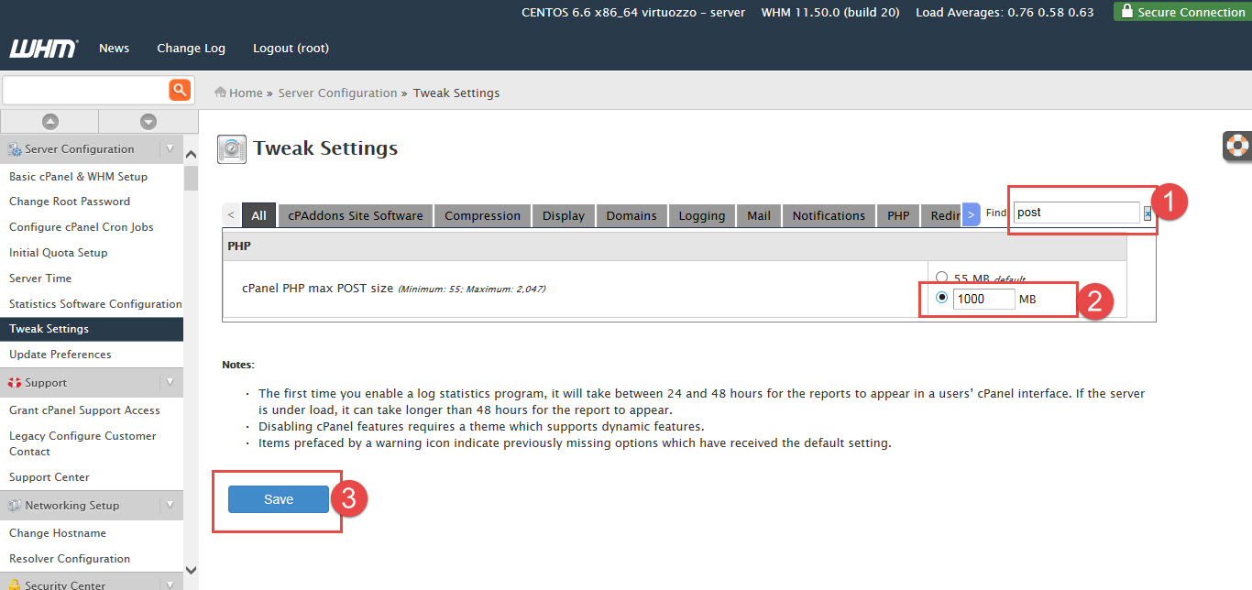Click the orange search magnifier button
The height and width of the screenshot is (590, 1252).
pos(180,90)
